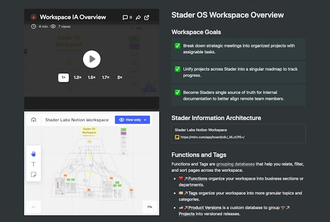Open the Stader Labs Notion Workspace bookmark

click(239, 134)
